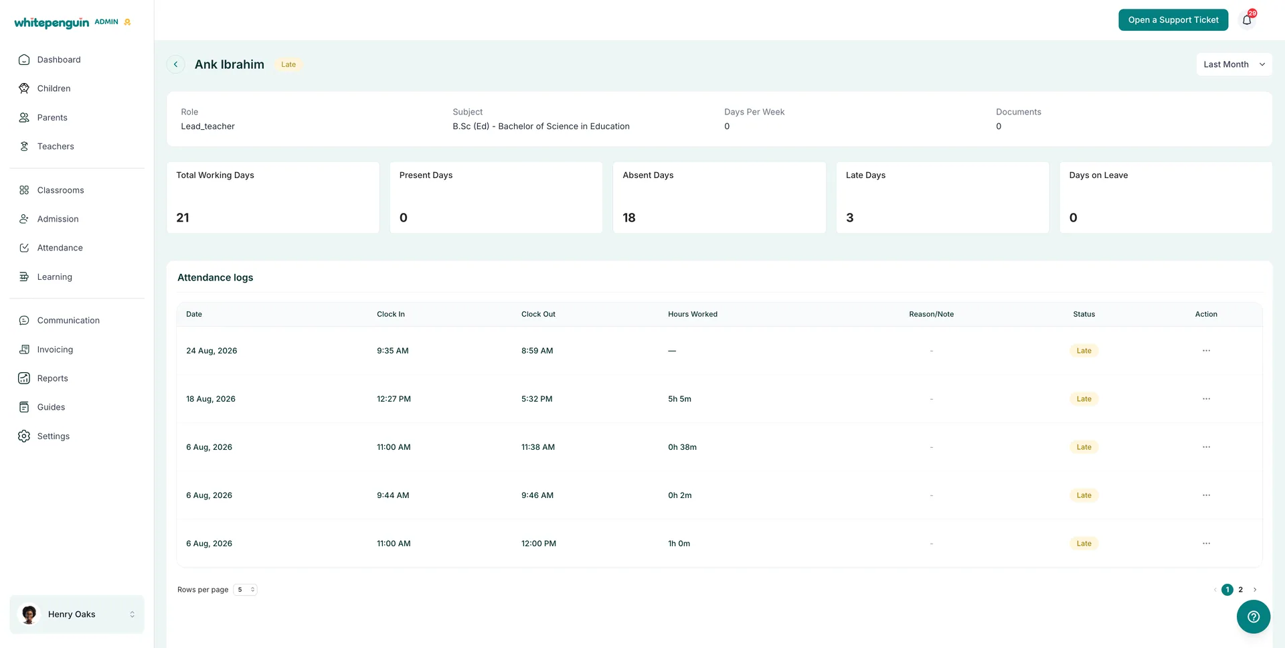The image size is (1285, 648).
Task: Open Reports menu item
Action: point(77,378)
